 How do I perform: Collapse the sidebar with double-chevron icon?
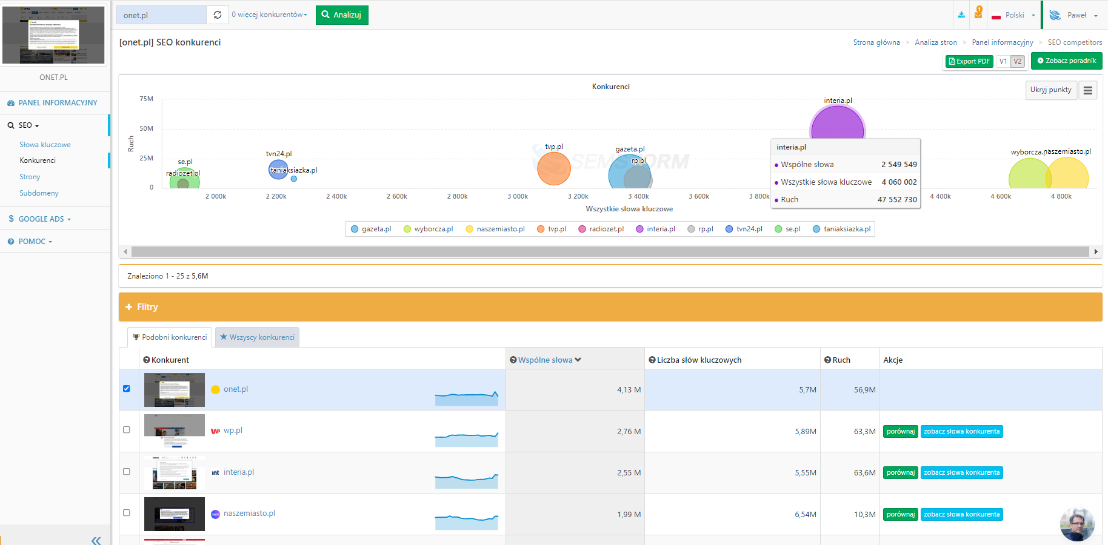point(96,540)
